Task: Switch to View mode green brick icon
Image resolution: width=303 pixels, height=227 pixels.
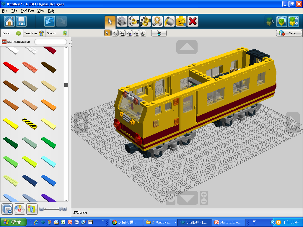Action: tap(282, 21)
